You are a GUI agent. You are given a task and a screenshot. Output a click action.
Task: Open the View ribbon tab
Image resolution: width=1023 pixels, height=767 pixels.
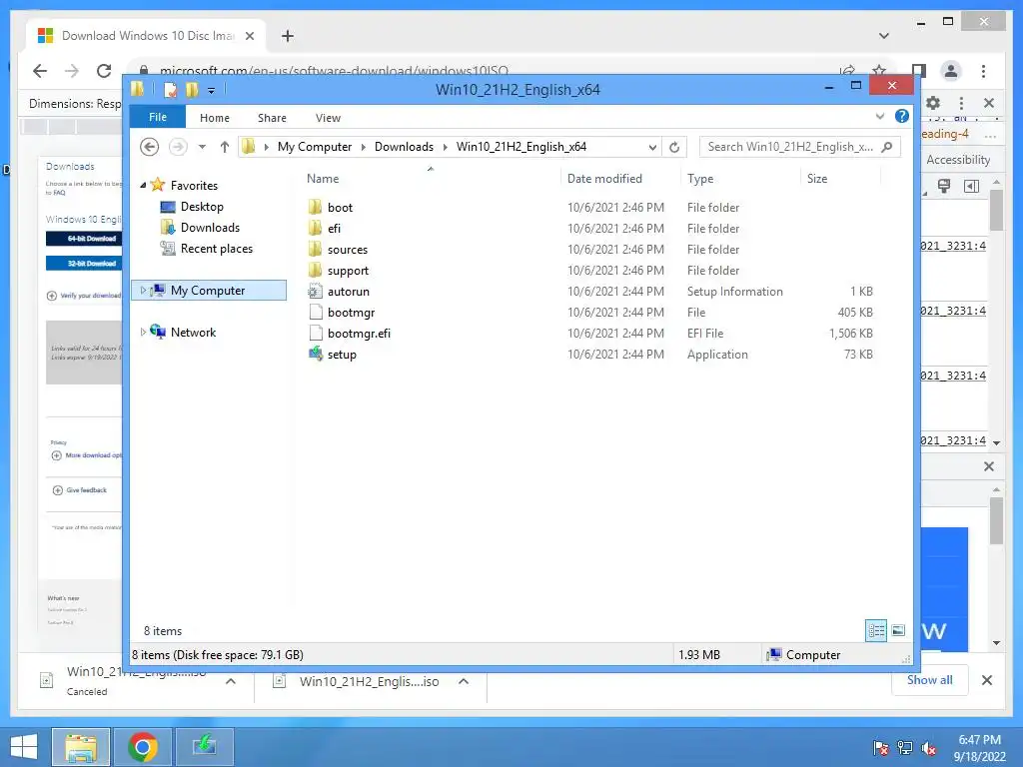[328, 118]
